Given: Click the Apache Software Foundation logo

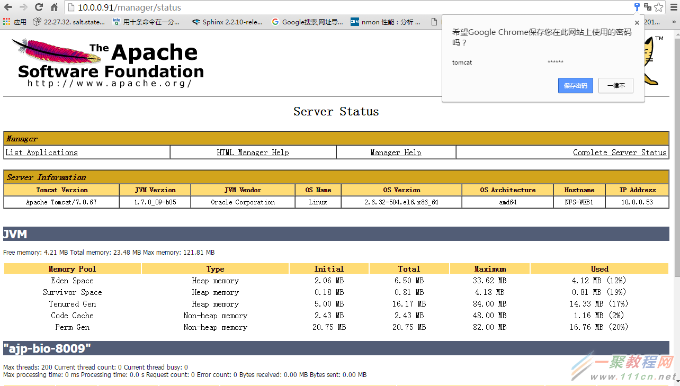Looking at the screenshot, I should [x=108, y=62].
